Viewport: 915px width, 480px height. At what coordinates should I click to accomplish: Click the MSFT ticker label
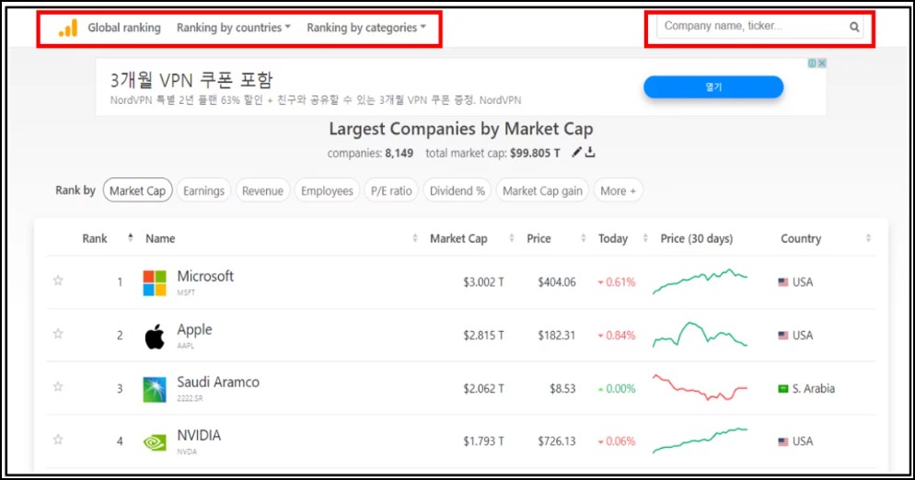pos(186,292)
